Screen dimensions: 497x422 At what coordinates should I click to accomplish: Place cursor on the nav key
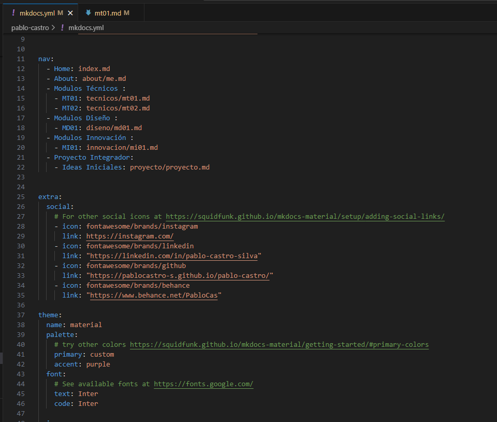tap(45, 59)
